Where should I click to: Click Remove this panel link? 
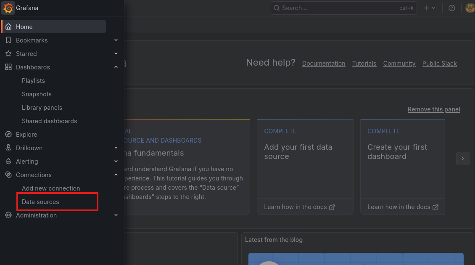[434, 109]
